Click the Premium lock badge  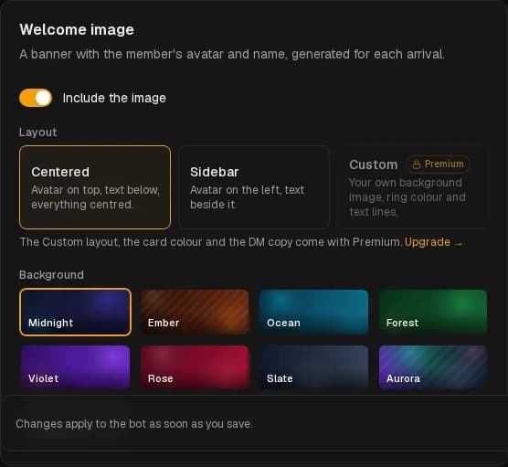click(438, 165)
